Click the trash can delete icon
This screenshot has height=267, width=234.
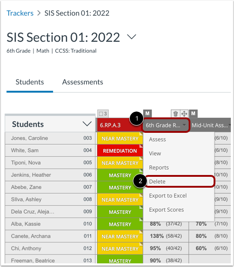(175, 114)
